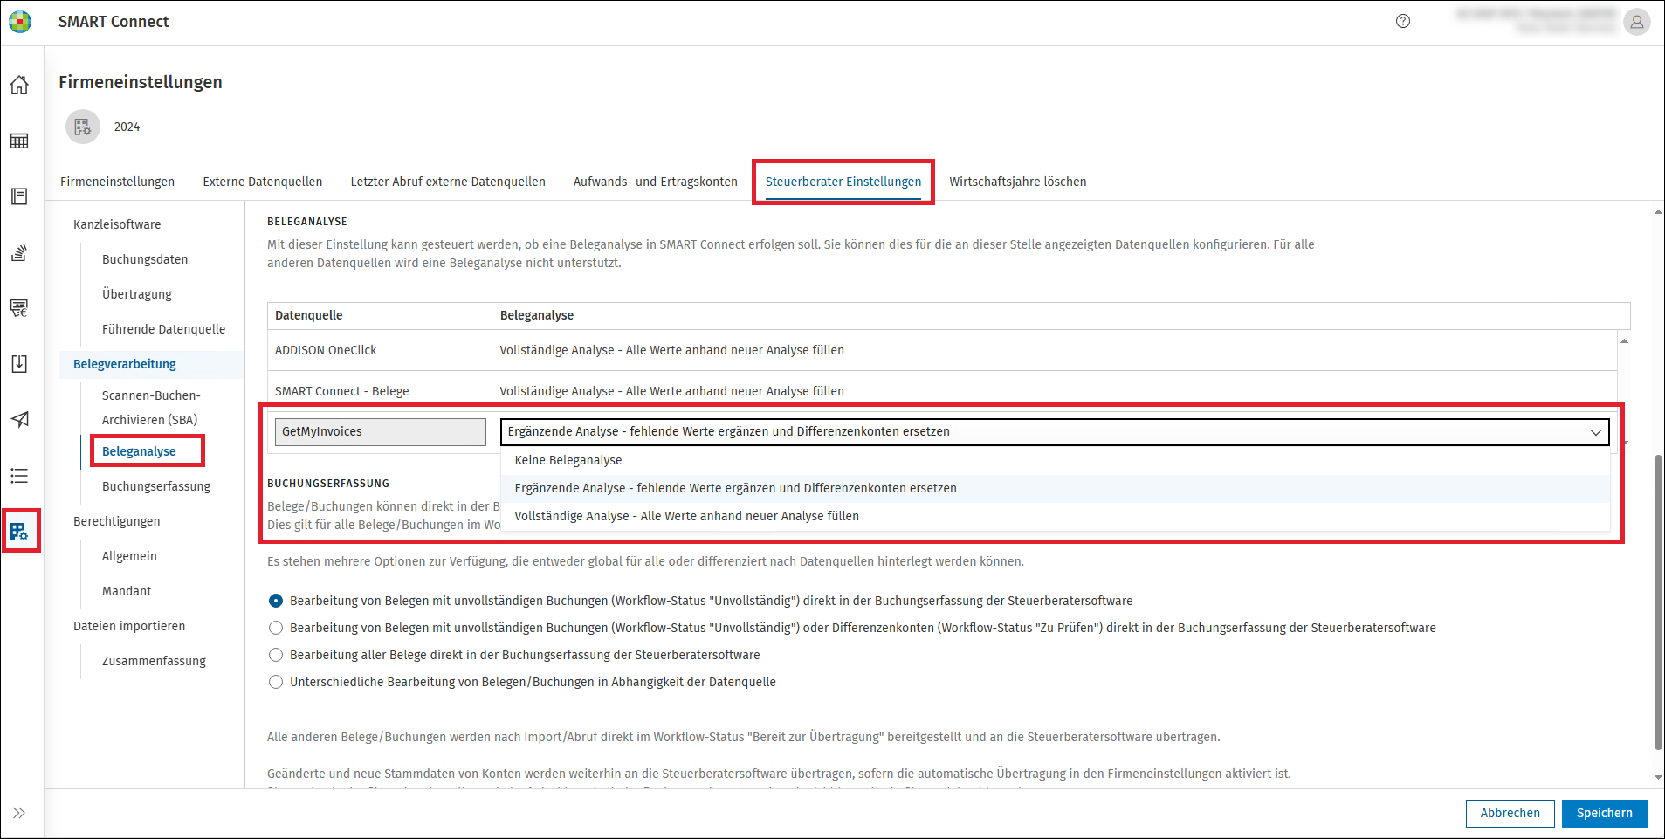Open Allgemein navigation item
Viewport: 1665px width, 839px height.
[129, 556]
